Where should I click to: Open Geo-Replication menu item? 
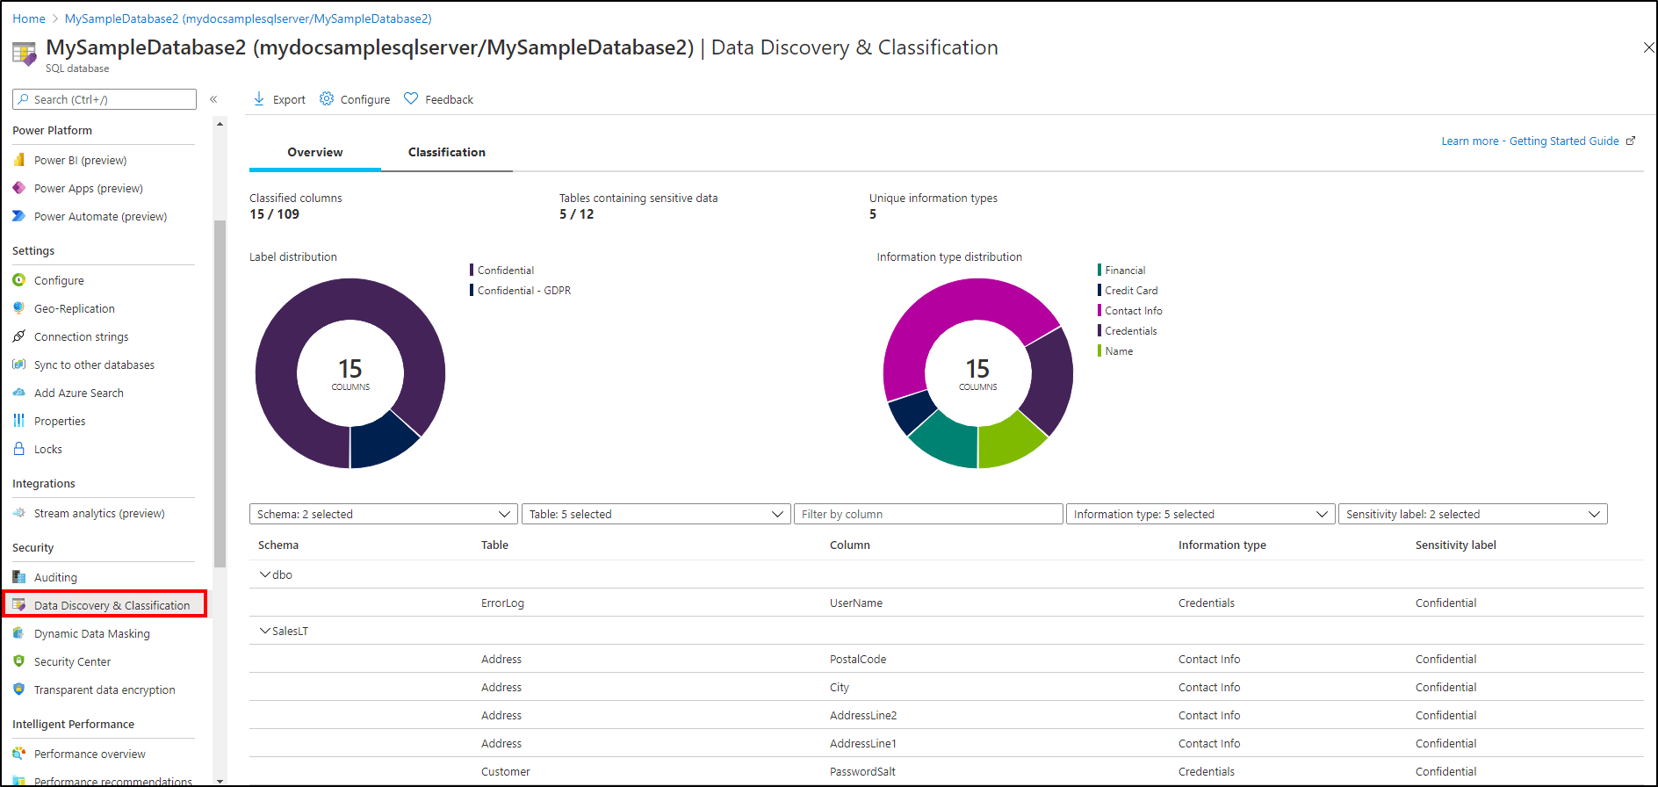pyautogui.click(x=75, y=308)
